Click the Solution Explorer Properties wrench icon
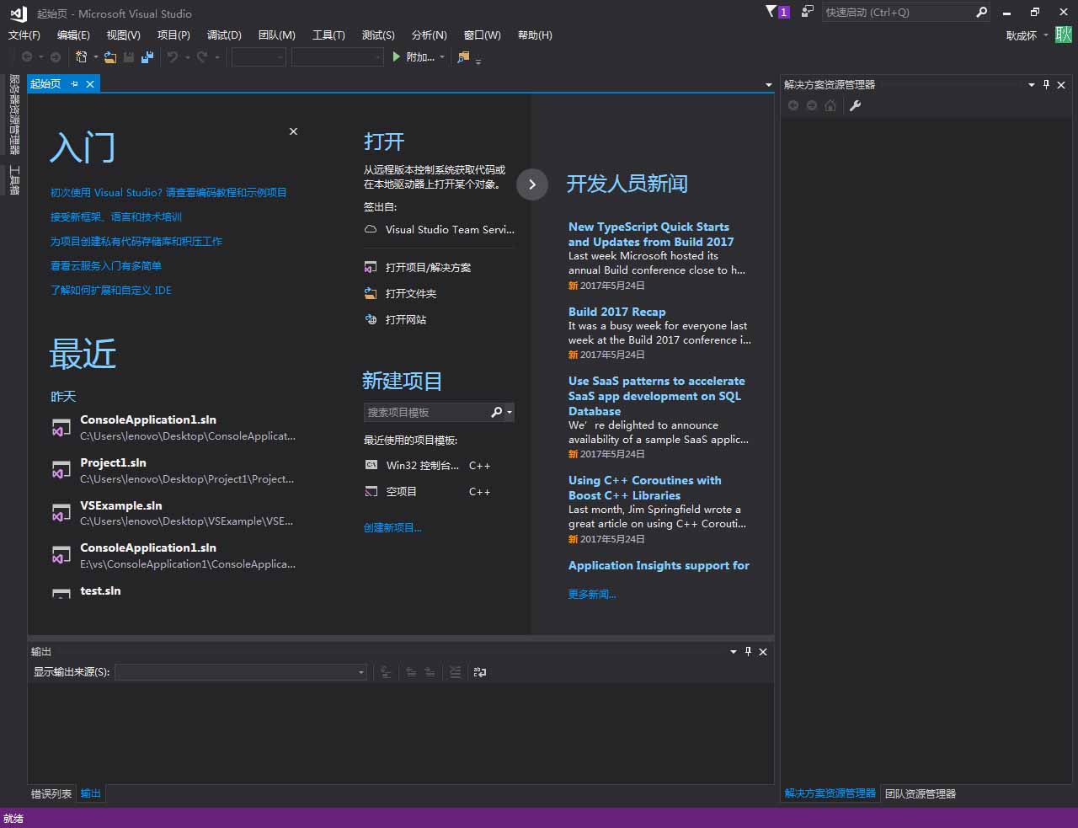The image size is (1078, 828). [x=855, y=105]
